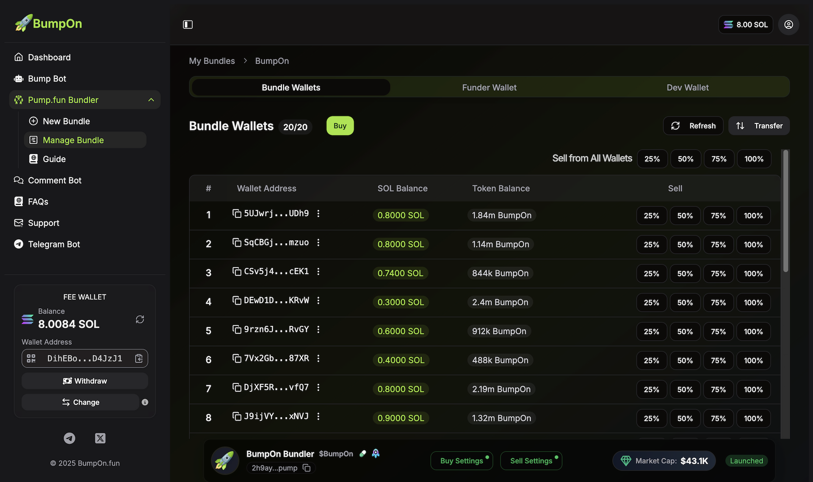Open options menu for wallet SqCBGj...mzuo
This screenshot has width=813, height=482.
318,242
